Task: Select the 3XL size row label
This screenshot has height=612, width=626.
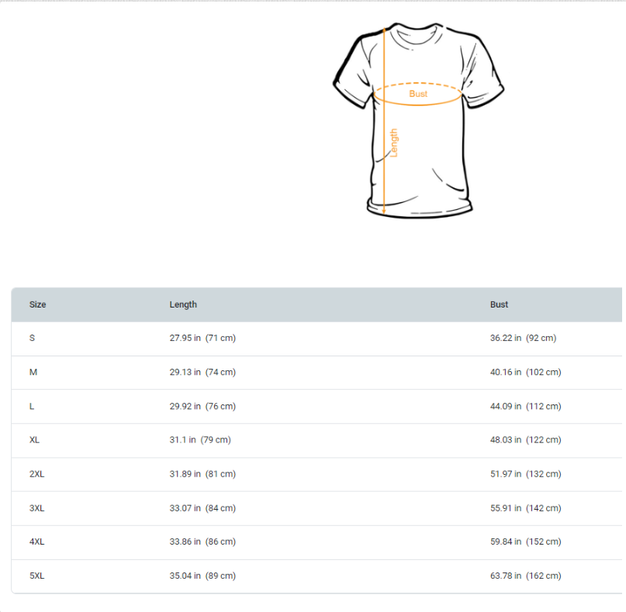Action: coord(37,508)
